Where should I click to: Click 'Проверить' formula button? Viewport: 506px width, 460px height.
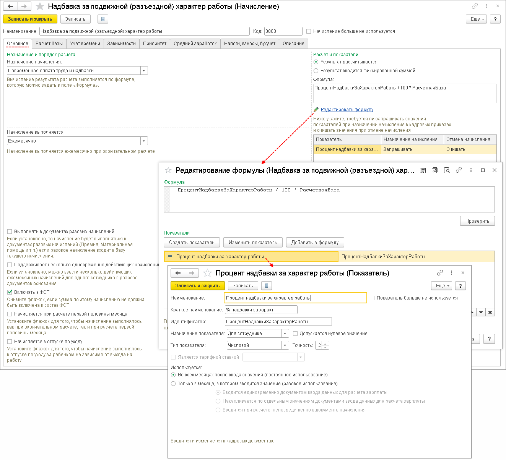(x=477, y=221)
